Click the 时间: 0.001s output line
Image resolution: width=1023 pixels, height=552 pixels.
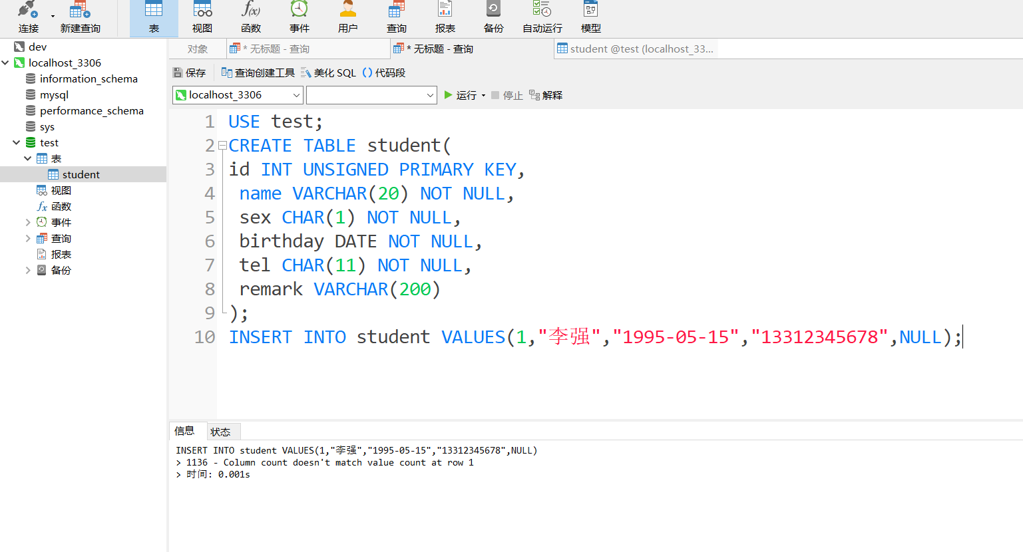click(x=213, y=474)
